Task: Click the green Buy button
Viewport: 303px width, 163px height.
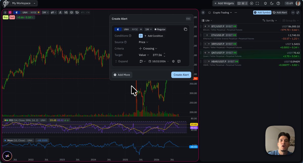Action: 6,17
